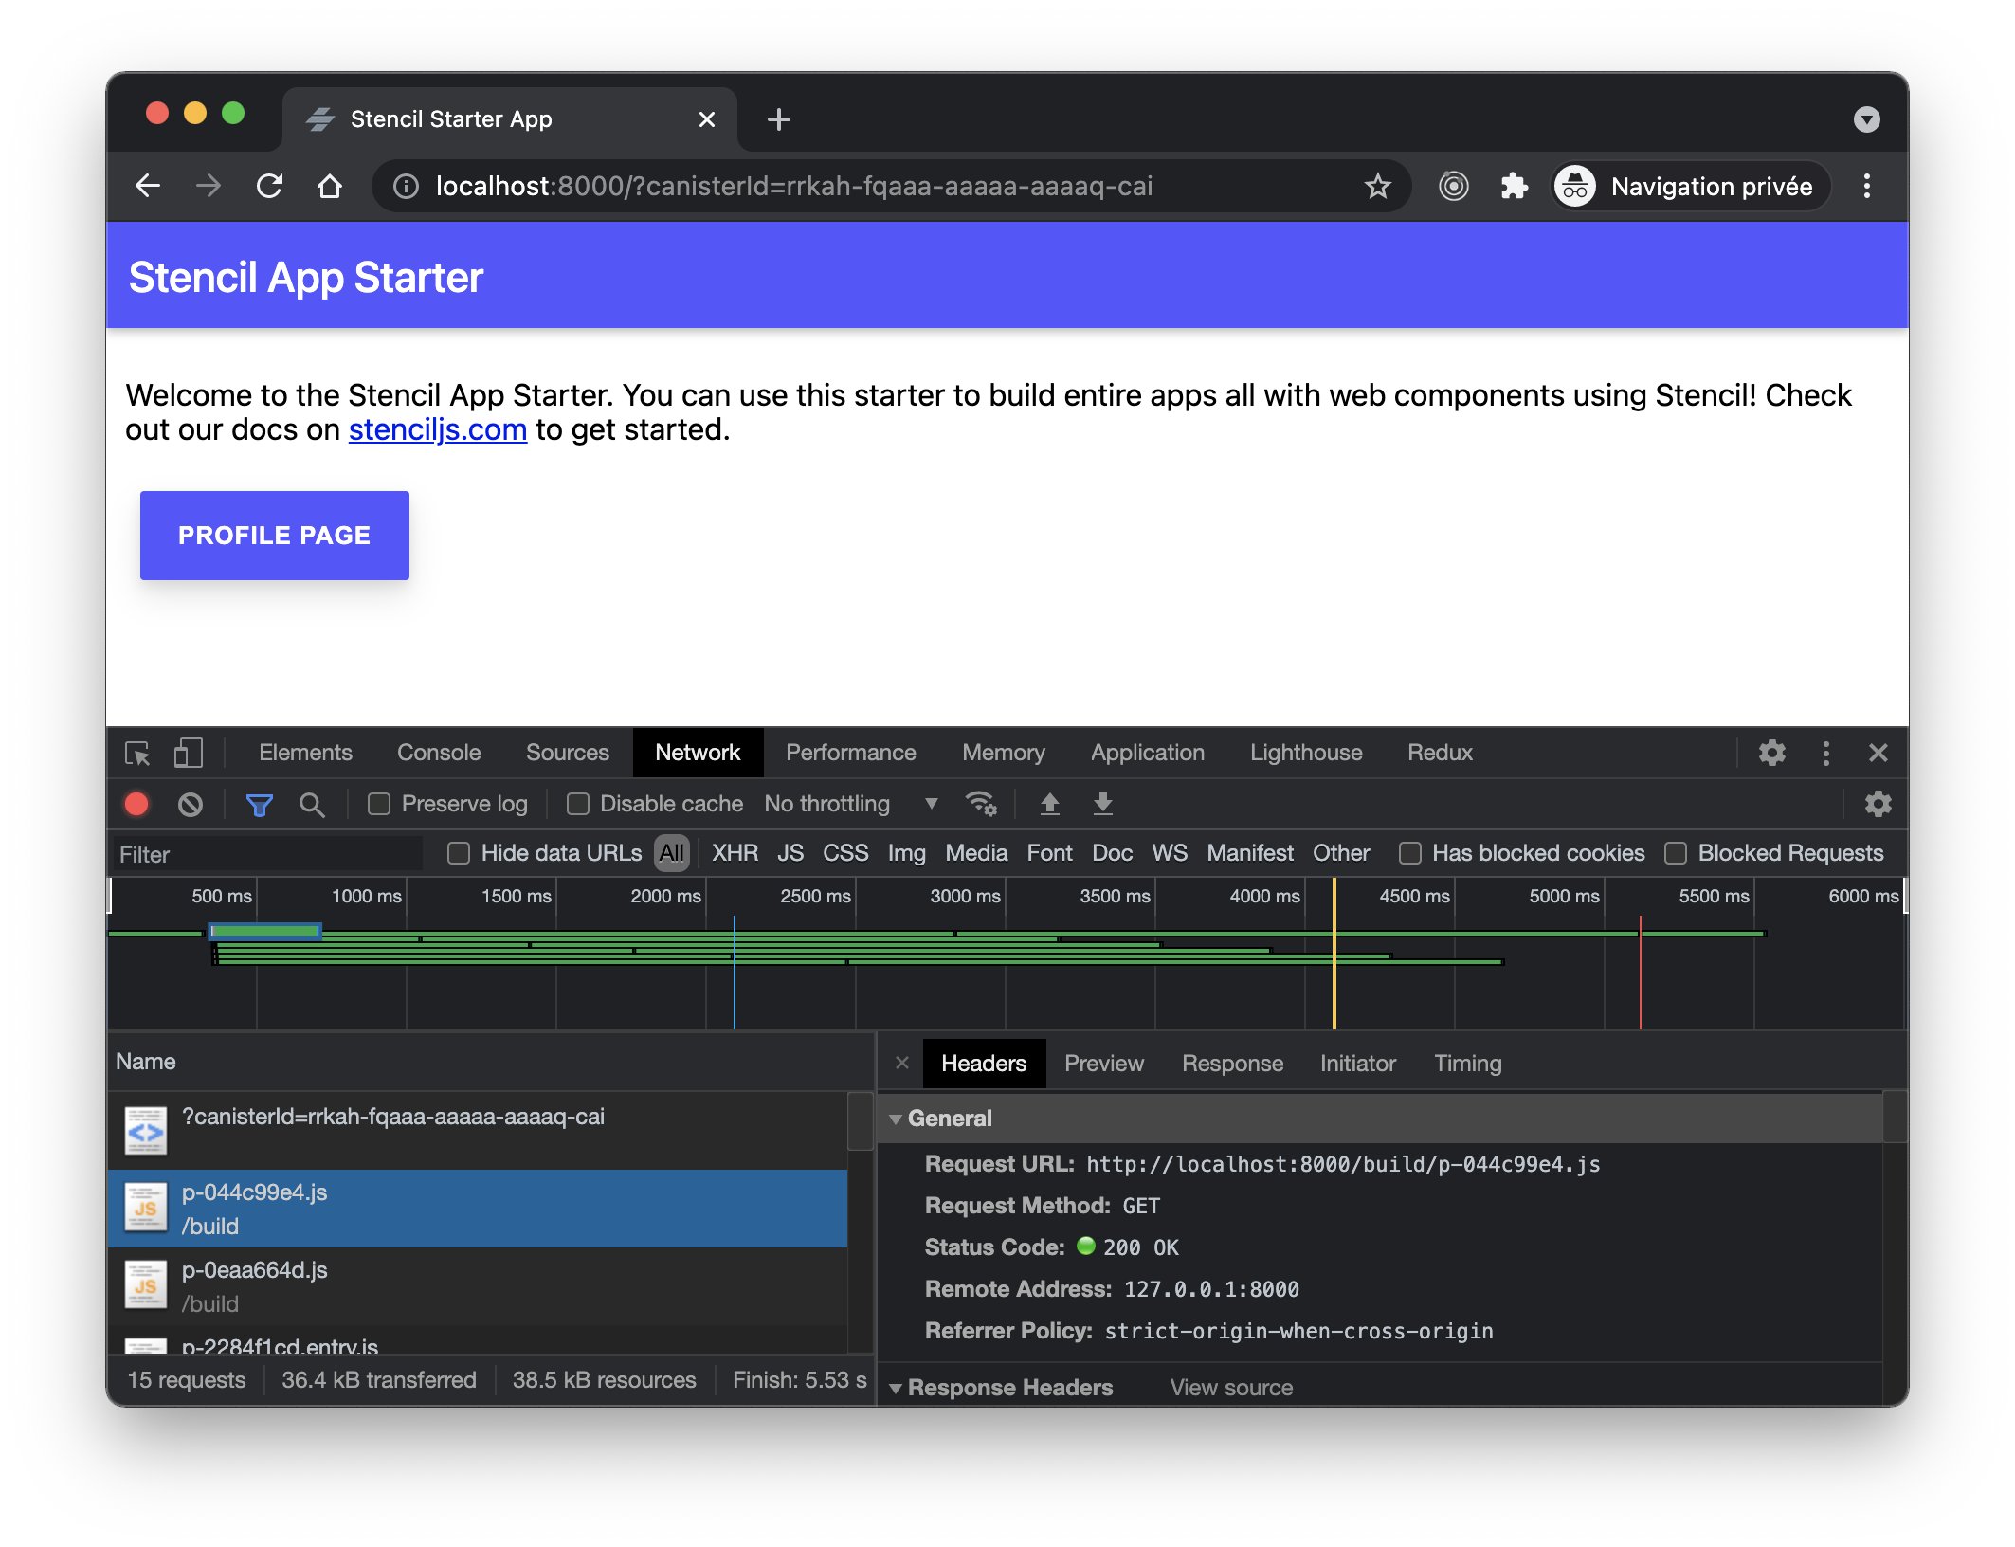Open Chrome's three-dot menu
Screen dimensions: 2015x1547
1867,186
